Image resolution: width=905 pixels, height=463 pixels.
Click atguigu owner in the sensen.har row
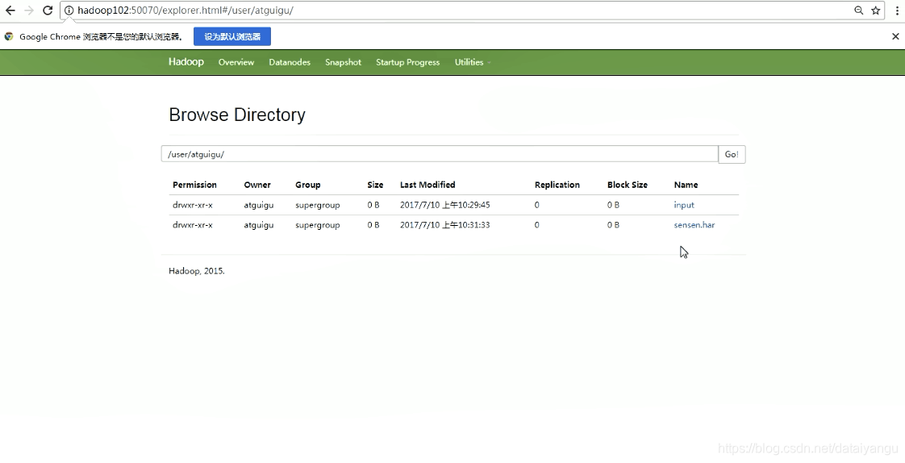[259, 225]
